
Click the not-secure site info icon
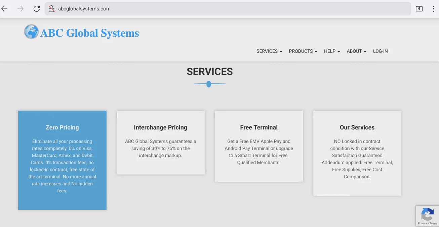click(51, 9)
